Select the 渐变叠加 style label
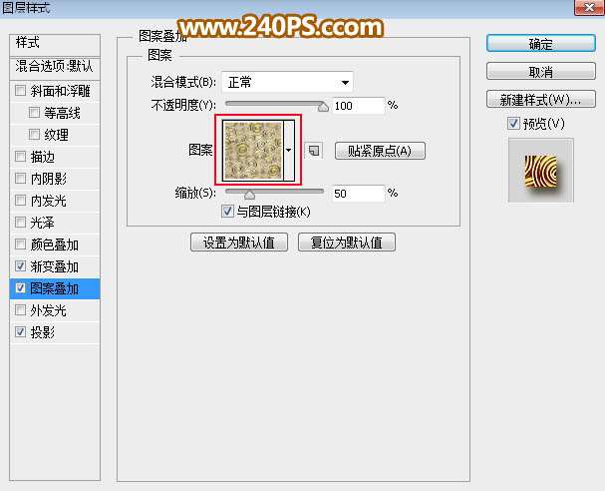This screenshot has height=491, width=605. [x=55, y=266]
